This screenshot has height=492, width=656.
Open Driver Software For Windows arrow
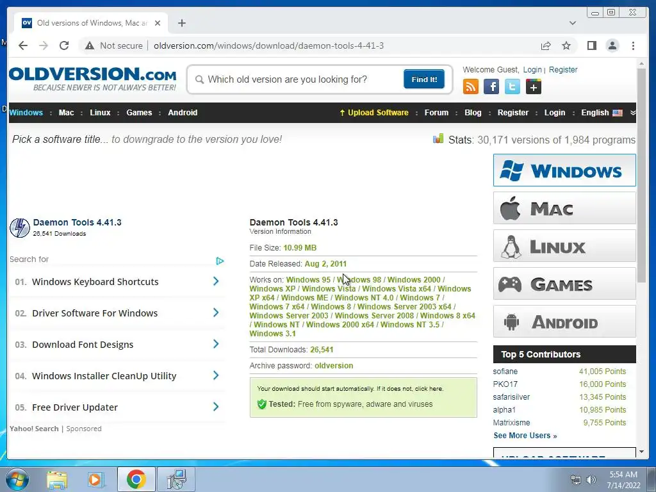(x=216, y=313)
